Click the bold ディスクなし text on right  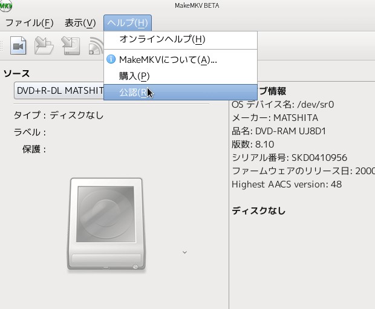pos(258,210)
